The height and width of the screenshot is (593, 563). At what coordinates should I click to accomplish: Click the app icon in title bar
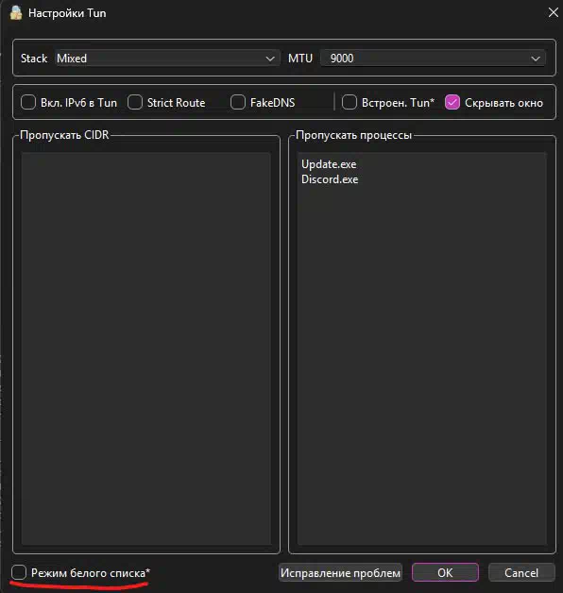tap(16, 13)
